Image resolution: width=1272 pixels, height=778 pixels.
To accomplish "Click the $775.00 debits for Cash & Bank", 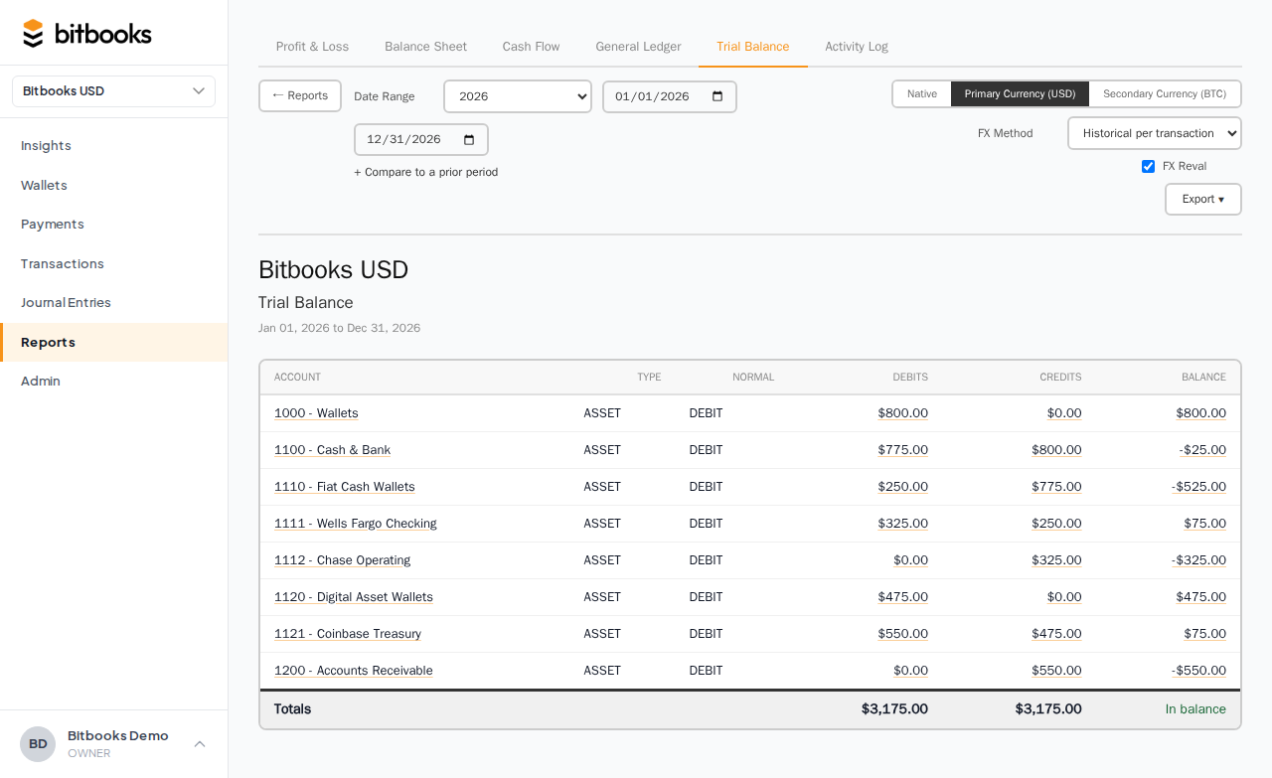I will coord(902,450).
